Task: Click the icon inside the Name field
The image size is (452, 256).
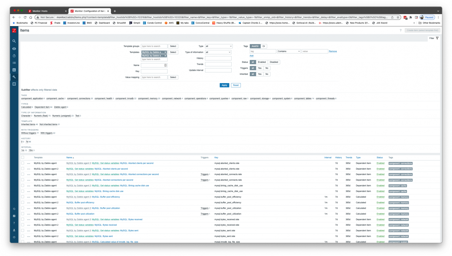Action: [x=165, y=65]
